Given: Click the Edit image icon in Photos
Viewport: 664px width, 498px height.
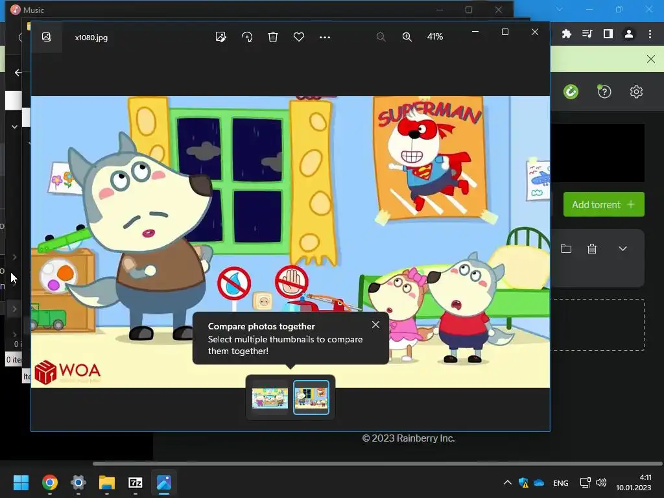Looking at the screenshot, I should click(220, 37).
